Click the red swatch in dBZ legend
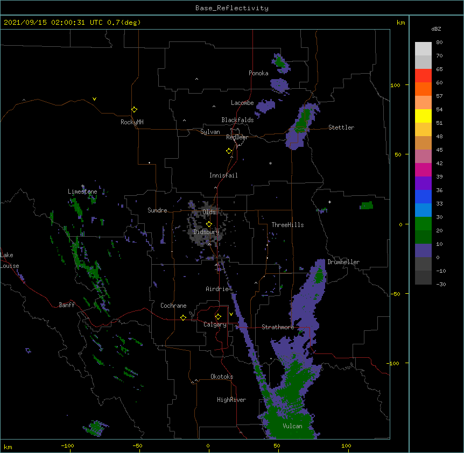Image resolution: width=464 pixels, height=453 pixels. (x=423, y=75)
